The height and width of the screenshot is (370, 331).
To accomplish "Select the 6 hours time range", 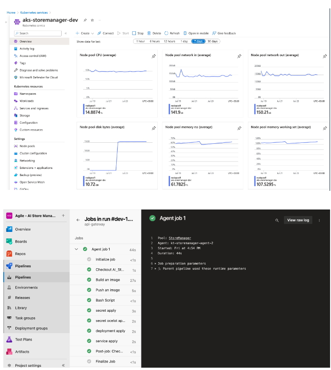I will click(155, 42).
